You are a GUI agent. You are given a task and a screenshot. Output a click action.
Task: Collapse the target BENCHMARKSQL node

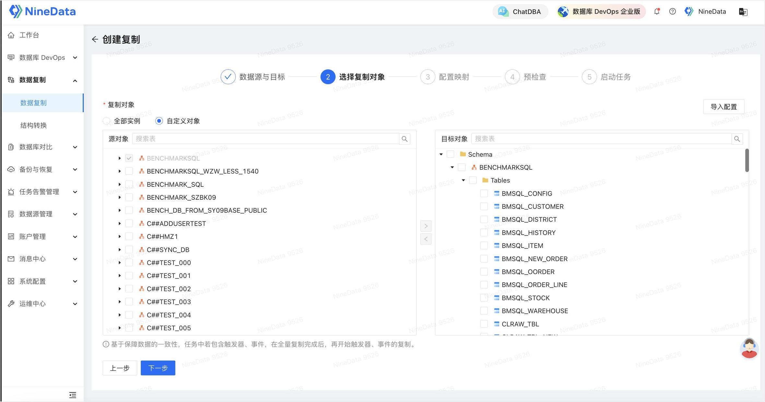click(452, 167)
